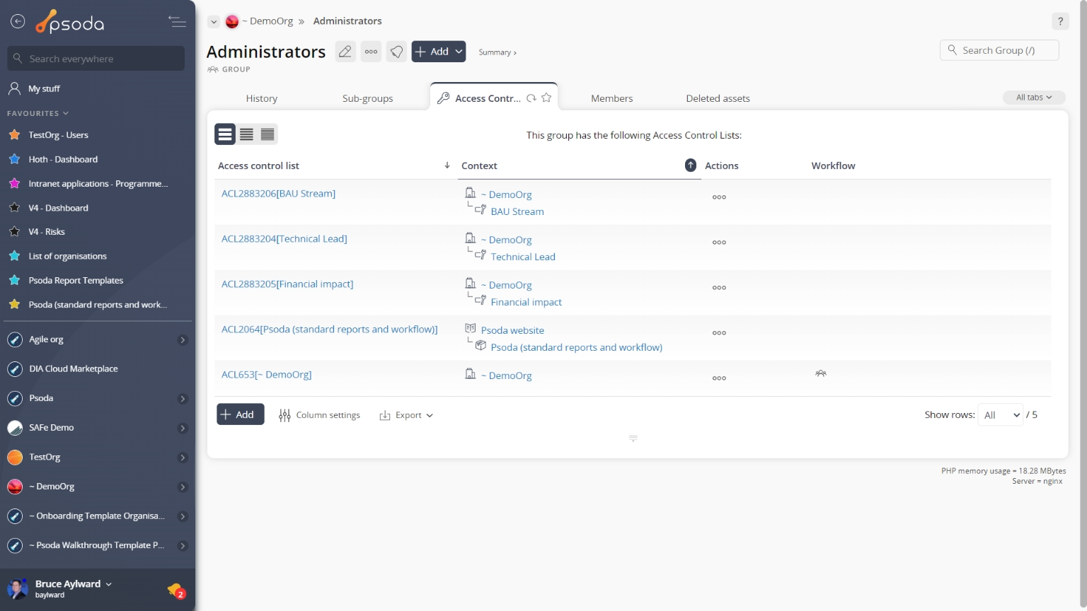Click the DemoOrg breadcrumb logo icon
This screenshot has width=1087, height=611.
coord(232,22)
